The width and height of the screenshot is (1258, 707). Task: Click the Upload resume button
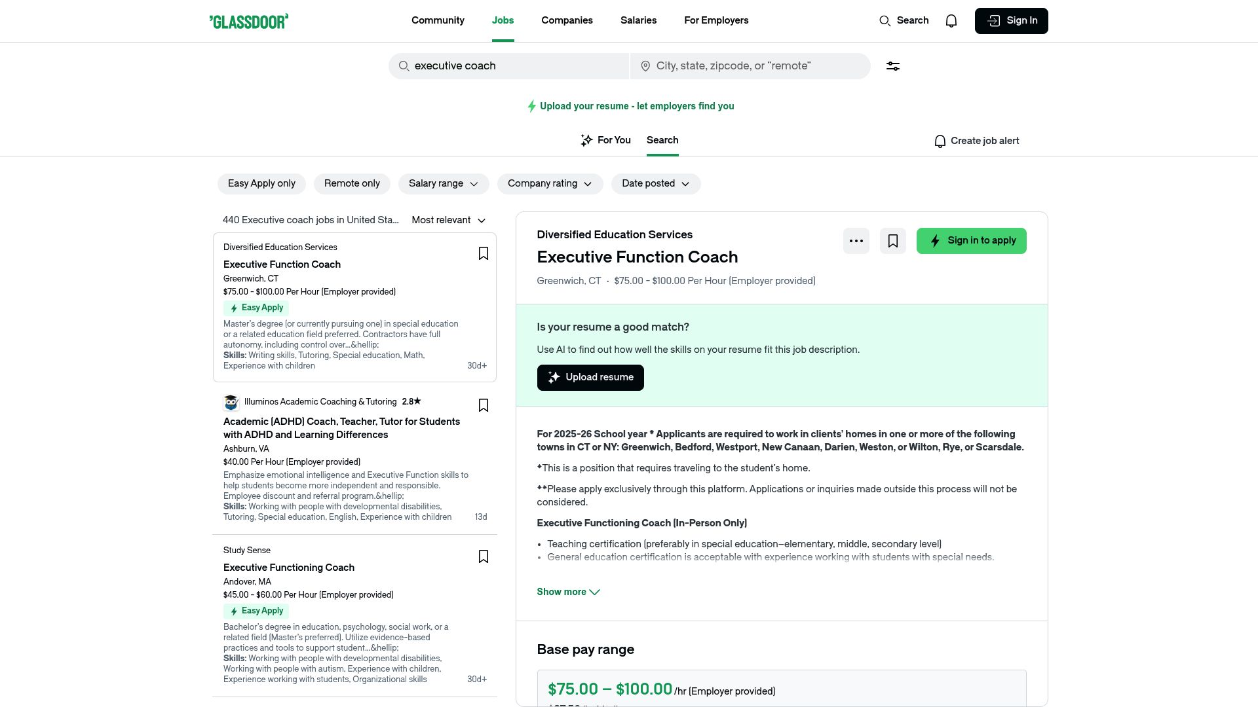tap(590, 378)
